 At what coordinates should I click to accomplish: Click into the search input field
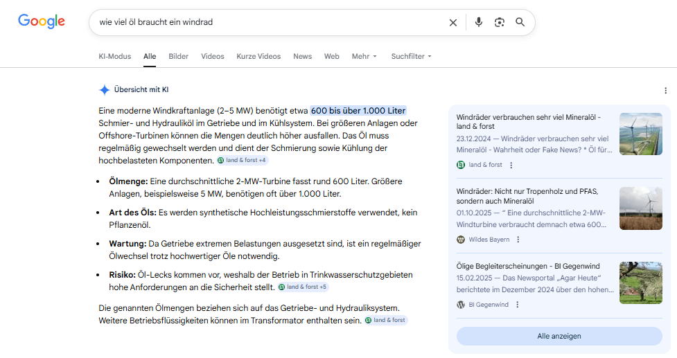(x=270, y=22)
